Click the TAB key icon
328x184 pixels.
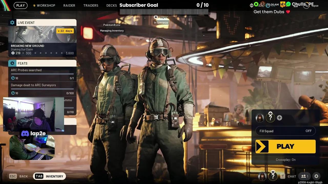(x=39, y=176)
